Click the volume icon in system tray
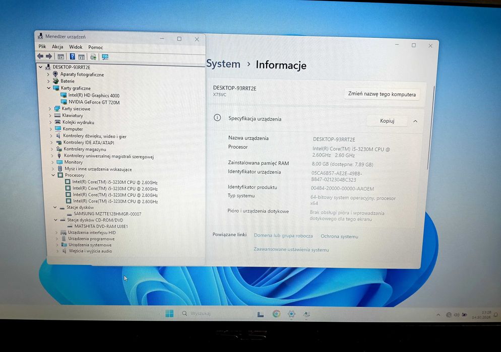 tap(456, 315)
